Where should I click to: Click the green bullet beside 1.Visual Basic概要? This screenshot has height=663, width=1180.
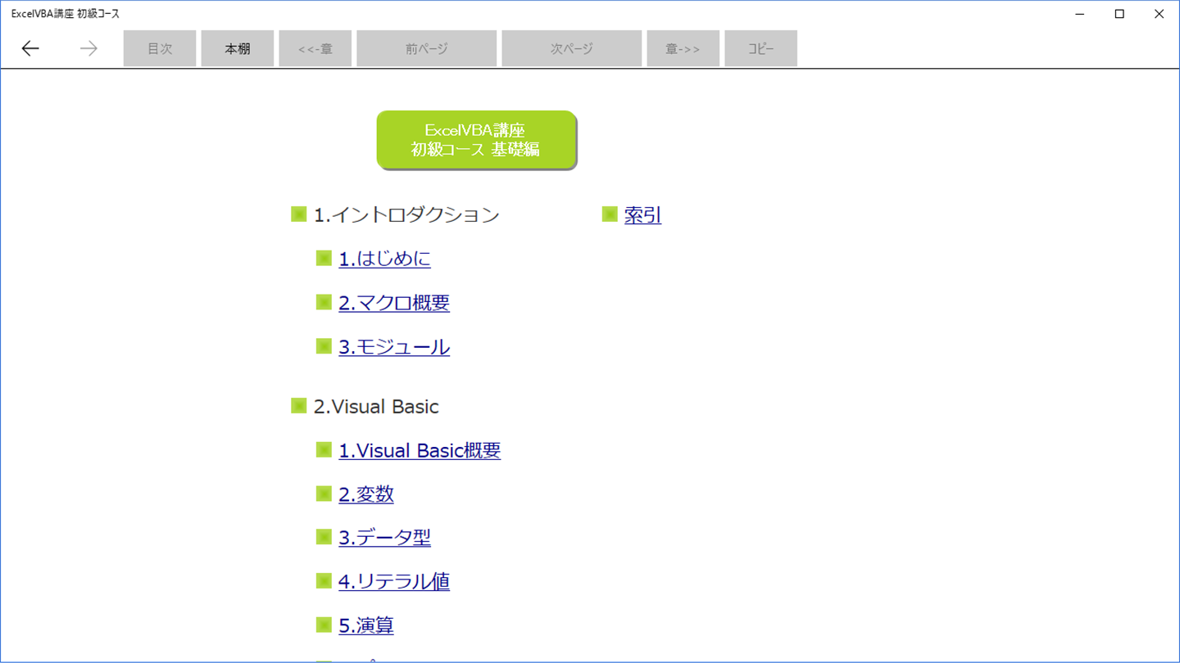tap(324, 449)
